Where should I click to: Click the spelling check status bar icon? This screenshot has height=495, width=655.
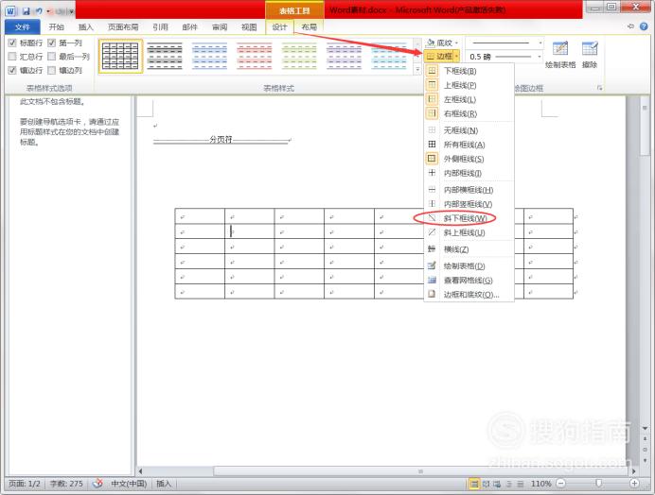[x=97, y=484]
